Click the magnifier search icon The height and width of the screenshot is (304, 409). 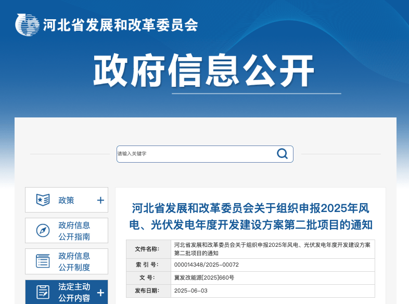[x=282, y=154]
